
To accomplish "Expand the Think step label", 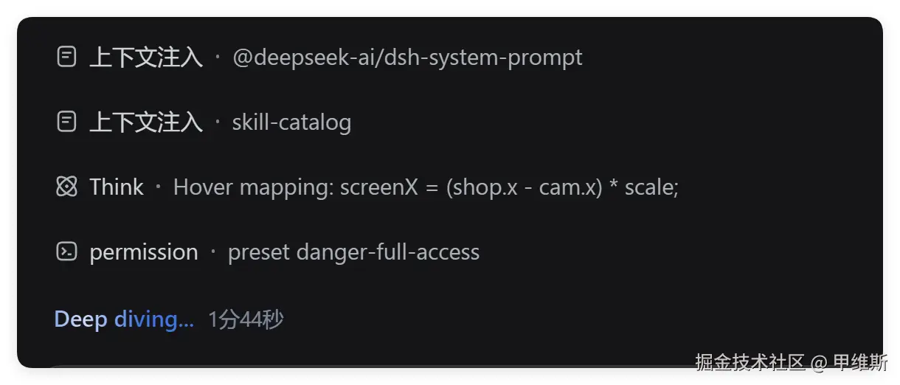I will click(x=117, y=187).
